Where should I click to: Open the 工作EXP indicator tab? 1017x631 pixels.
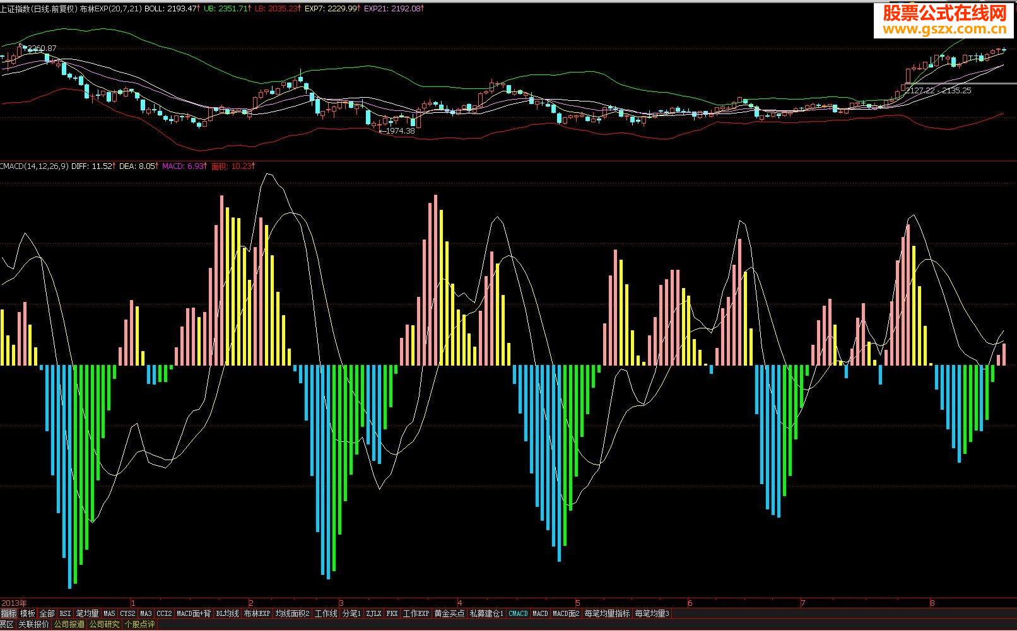416,613
